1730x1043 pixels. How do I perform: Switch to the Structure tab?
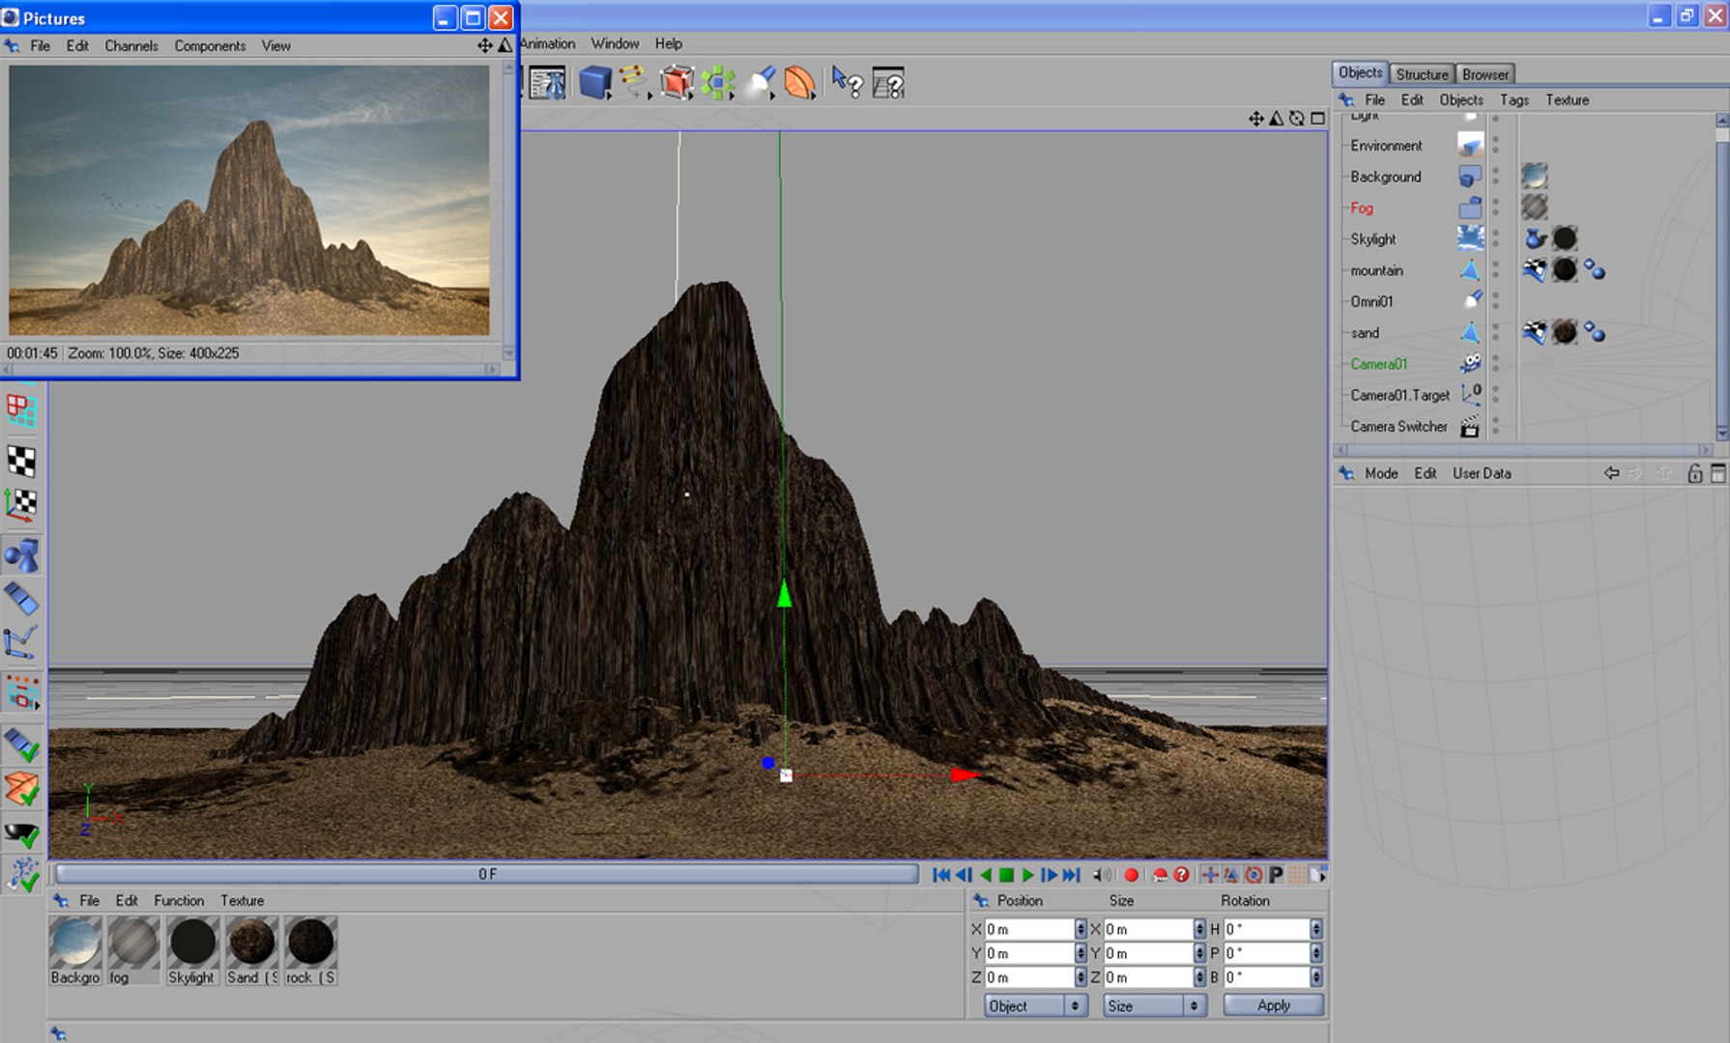1422,74
